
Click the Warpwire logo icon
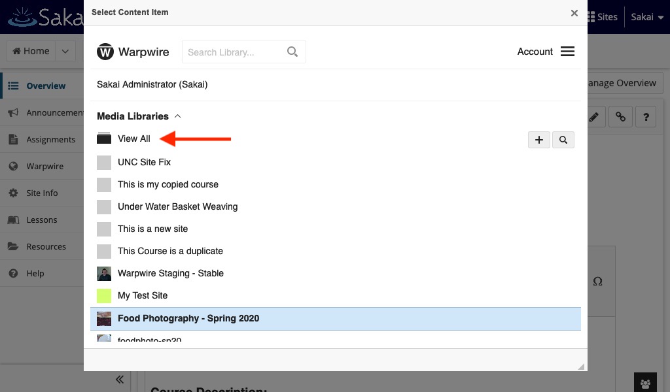[x=105, y=52]
